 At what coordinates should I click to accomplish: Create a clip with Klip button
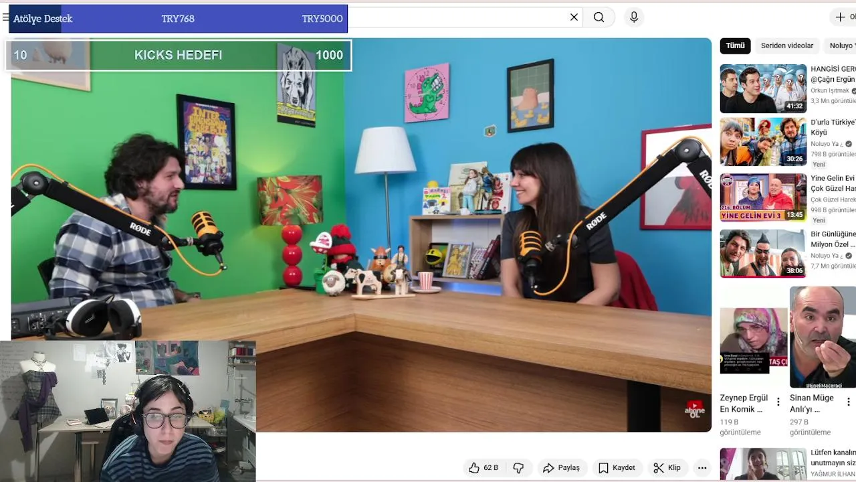(667, 468)
